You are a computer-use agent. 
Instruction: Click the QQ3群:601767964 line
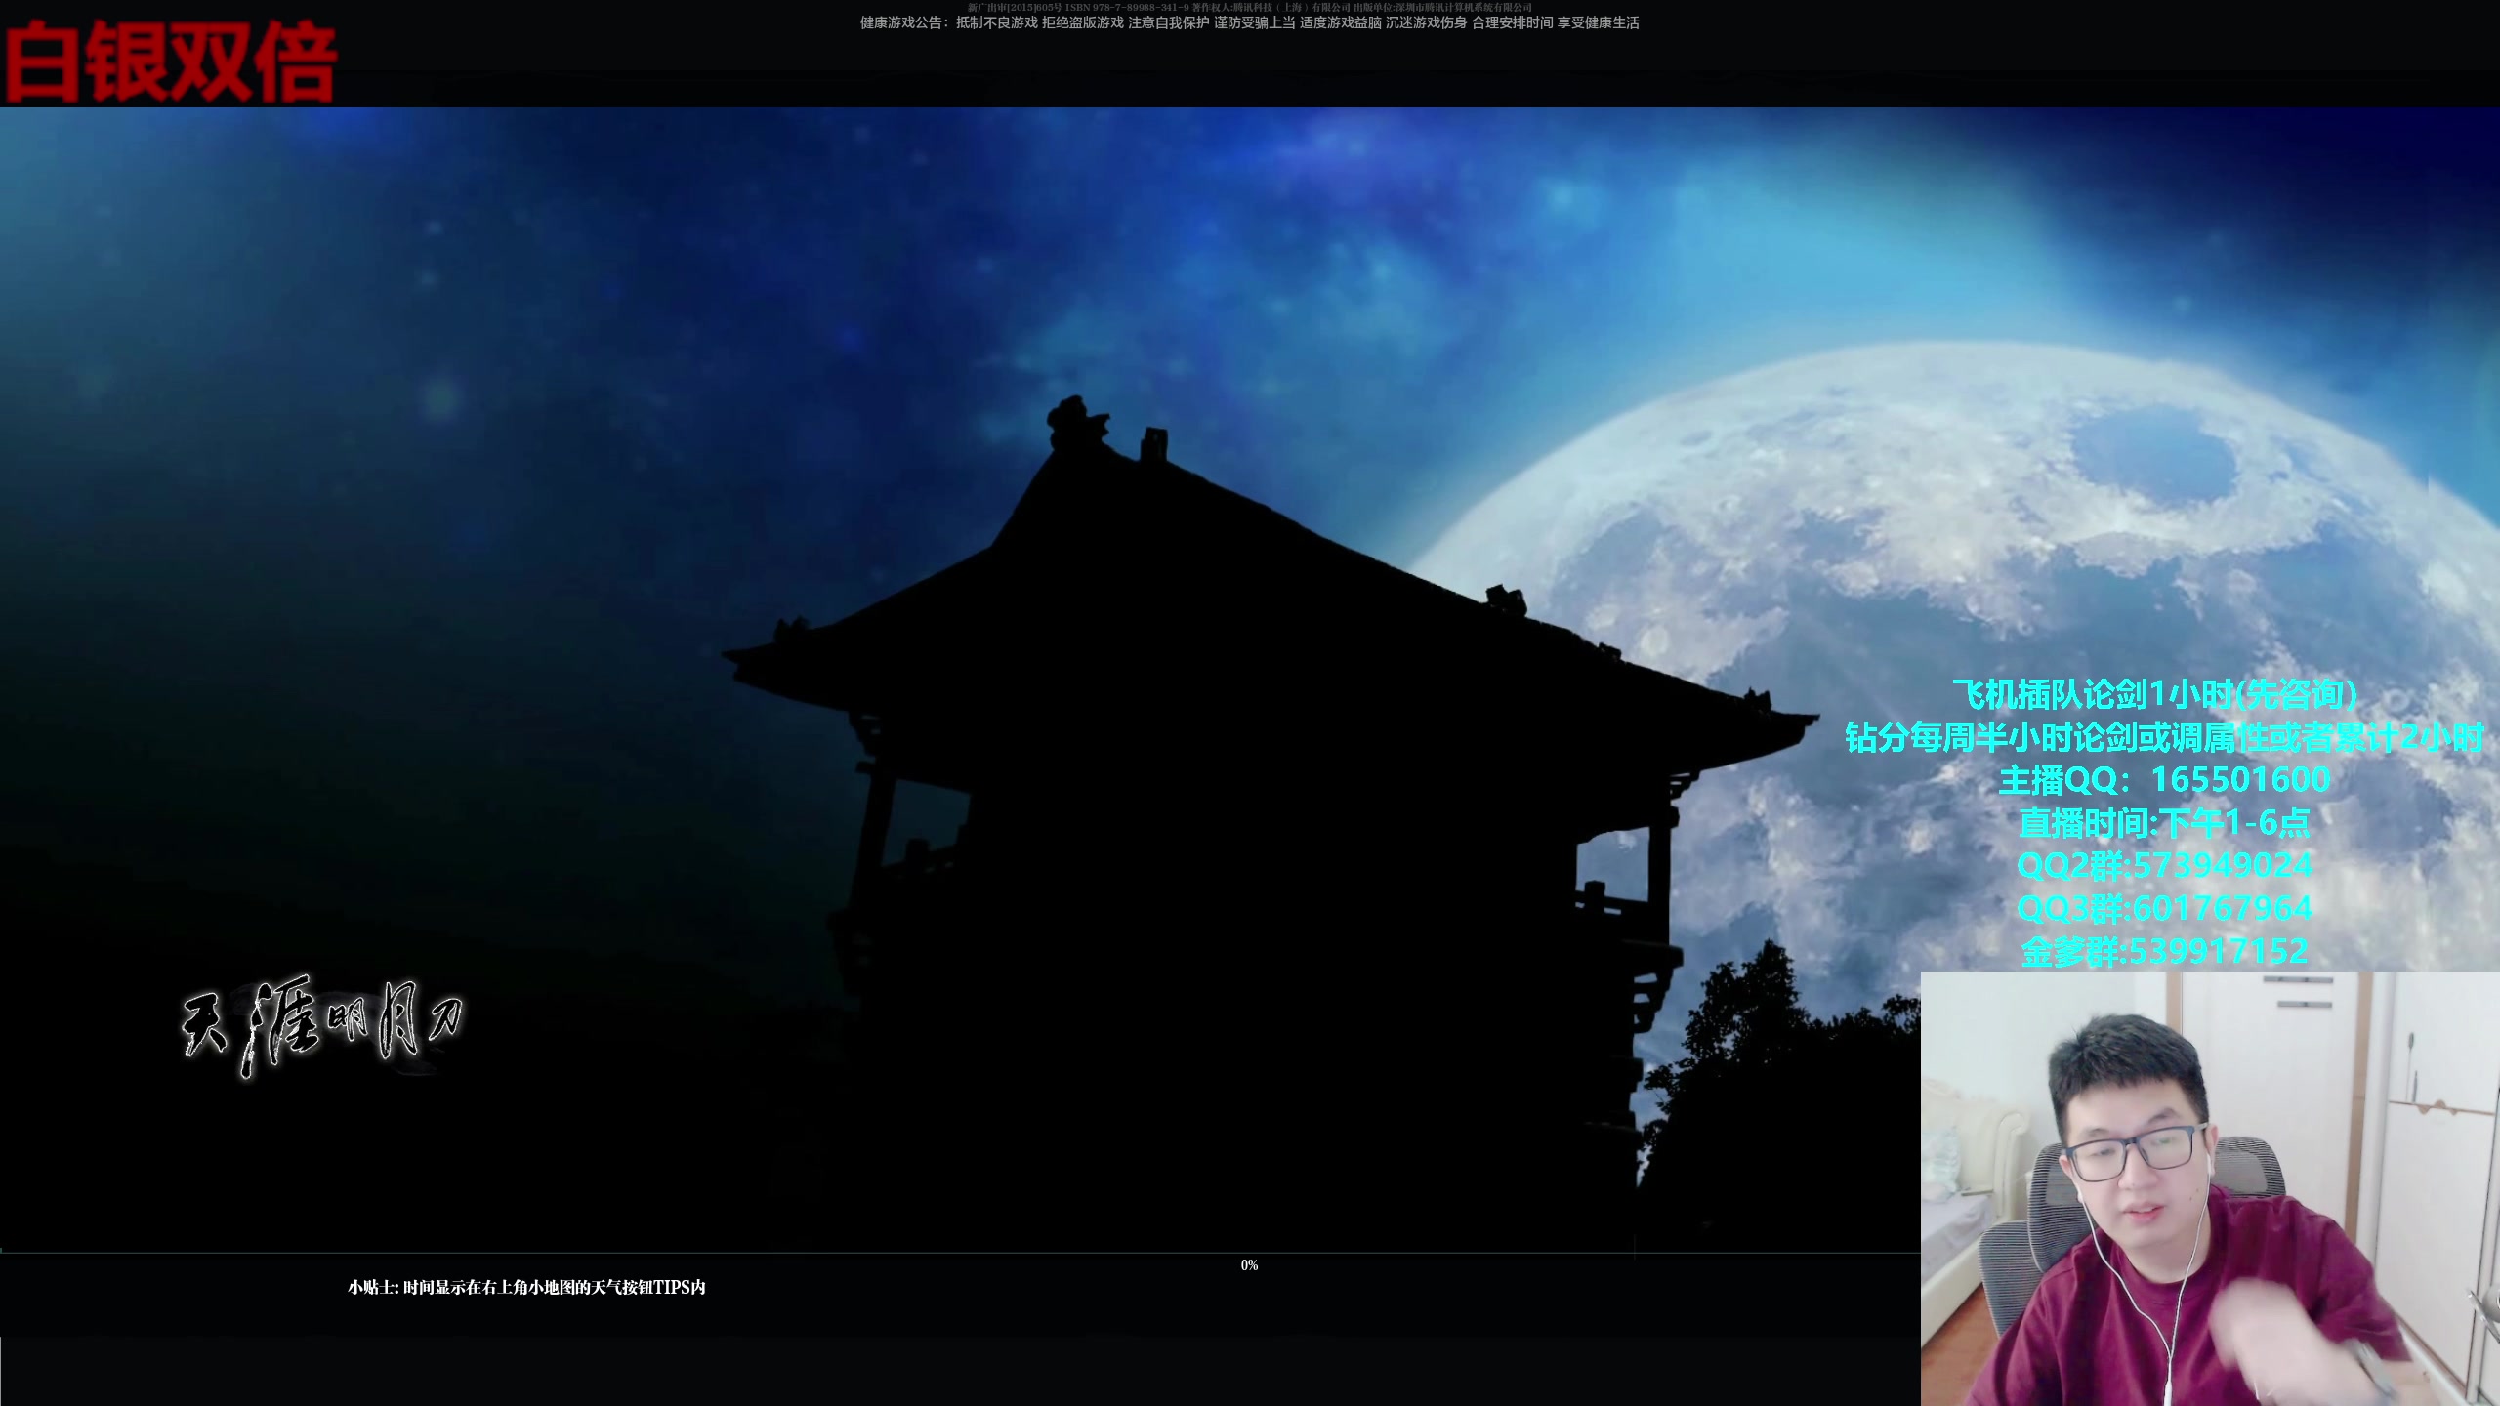click(2164, 908)
